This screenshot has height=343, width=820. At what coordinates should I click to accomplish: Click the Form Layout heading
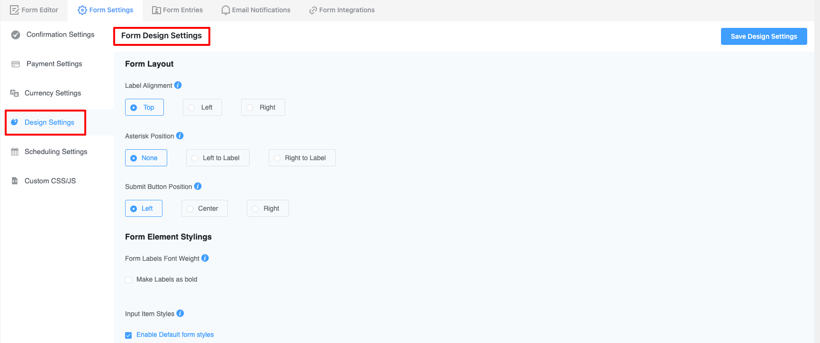click(149, 64)
